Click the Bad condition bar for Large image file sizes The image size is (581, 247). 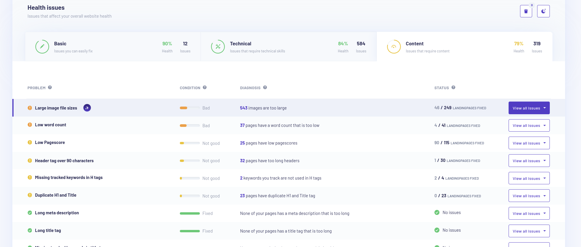(190, 108)
